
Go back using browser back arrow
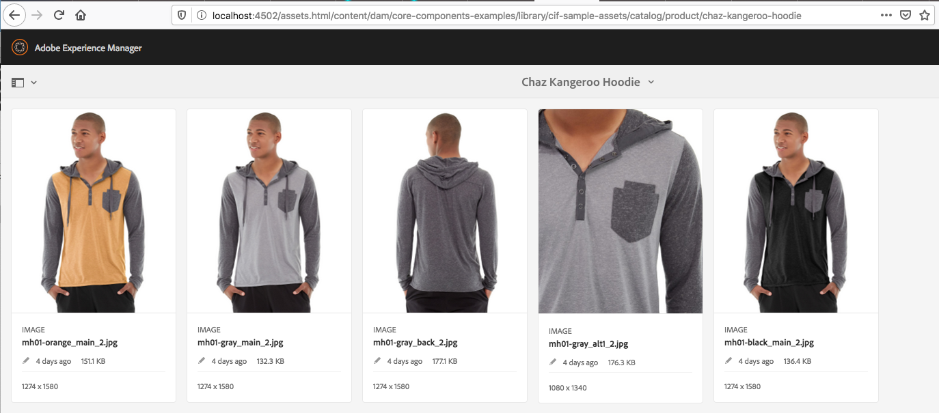15,15
